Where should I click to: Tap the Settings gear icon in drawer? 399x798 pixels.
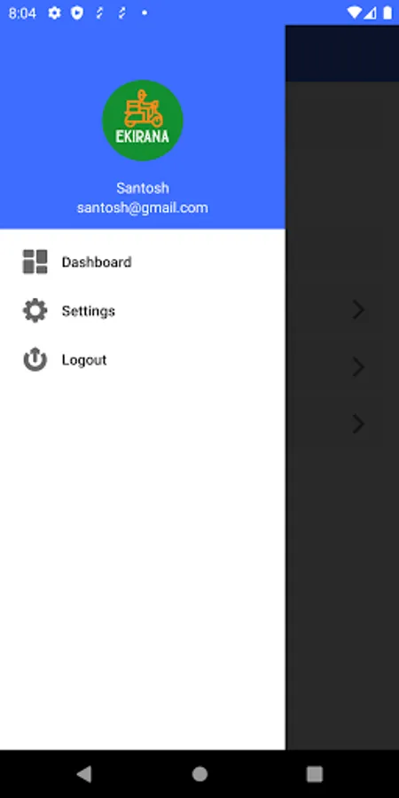35,310
